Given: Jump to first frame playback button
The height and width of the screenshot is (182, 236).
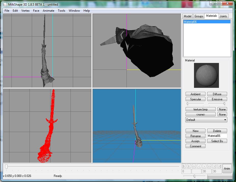Looking at the screenshot, I should tap(184, 166).
